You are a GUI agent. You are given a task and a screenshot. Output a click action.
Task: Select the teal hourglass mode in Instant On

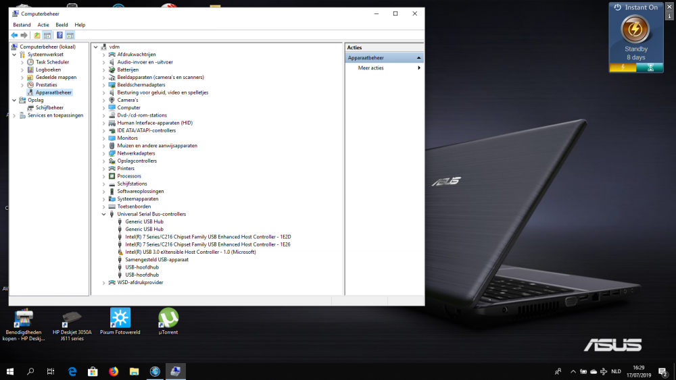[x=650, y=67]
